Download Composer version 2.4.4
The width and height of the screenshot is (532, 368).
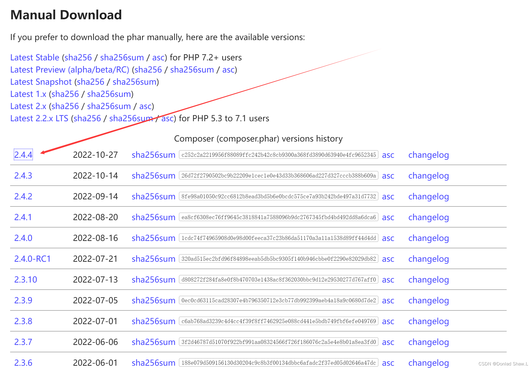coord(23,155)
